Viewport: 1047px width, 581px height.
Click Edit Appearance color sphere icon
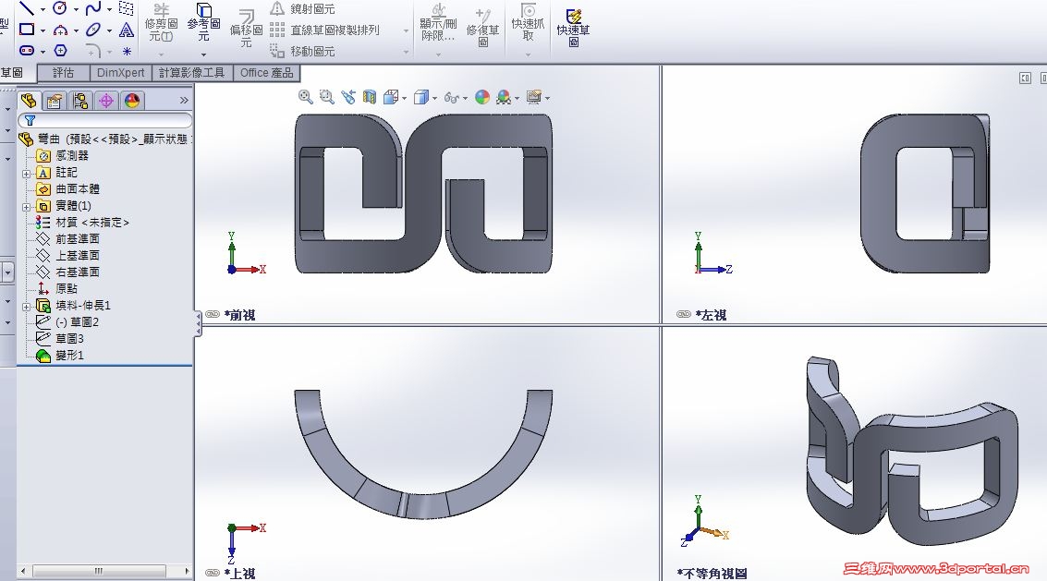tap(482, 98)
